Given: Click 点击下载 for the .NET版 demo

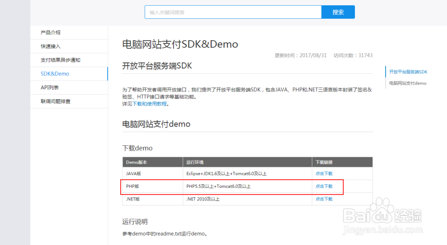Looking at the screenshot, I should click(324, 199).
